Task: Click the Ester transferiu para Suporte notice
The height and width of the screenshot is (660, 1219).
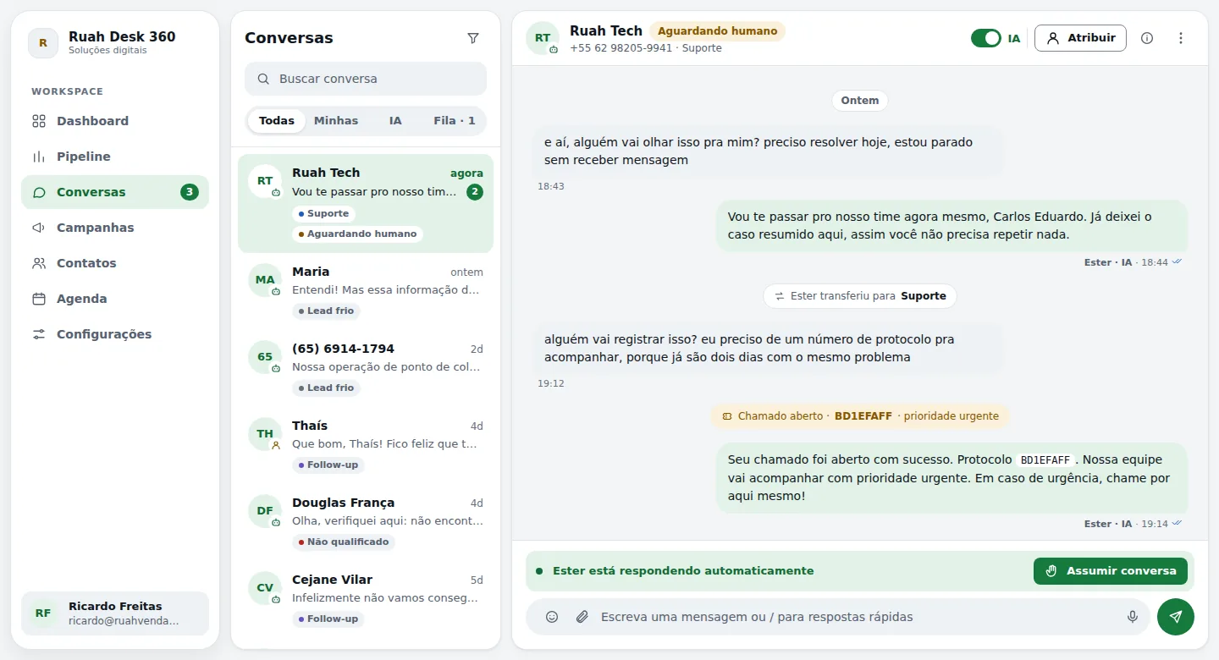Action: tap(860, 296)
